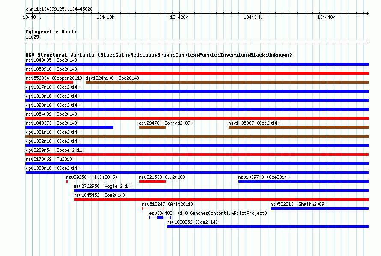Click the 134400k ruler tick label
The width and height of the screenshot is (381, 256).
click(32, 17)
